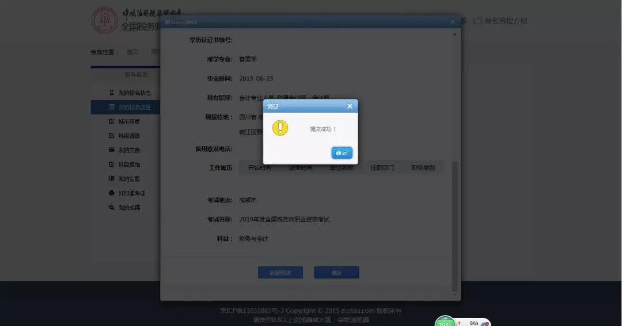This screenshot has height=326, width=622.
Task: Open 城市变更 in the sidebar
Action: [129, 122]
